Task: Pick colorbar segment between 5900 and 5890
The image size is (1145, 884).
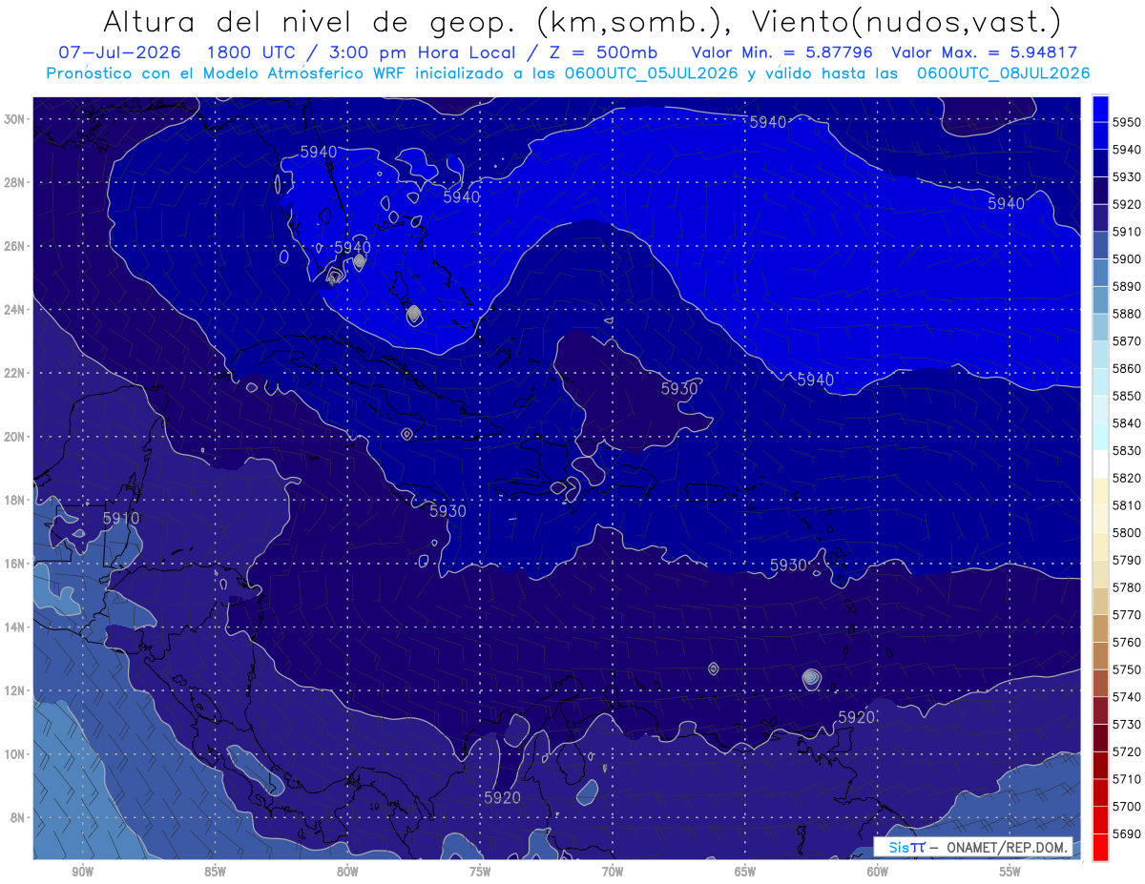Action: pyautogui.click(x=1099, y=273)
